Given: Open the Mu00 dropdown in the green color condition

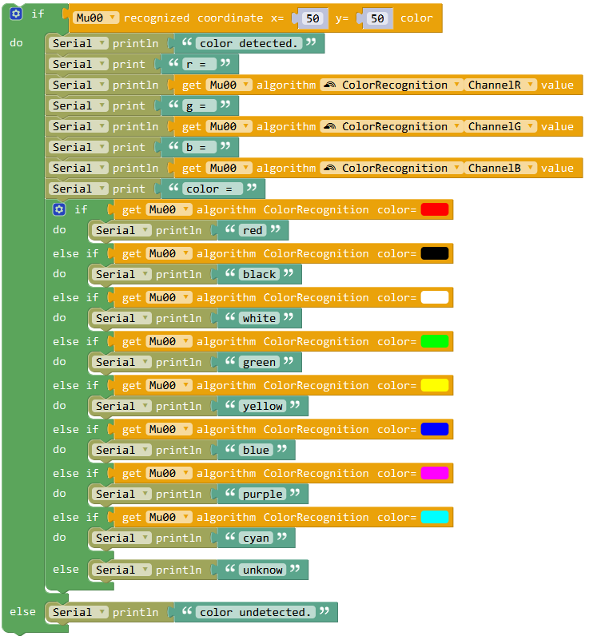Looking at the screenshot, I should pyautogui.click(x=169, y=341).
